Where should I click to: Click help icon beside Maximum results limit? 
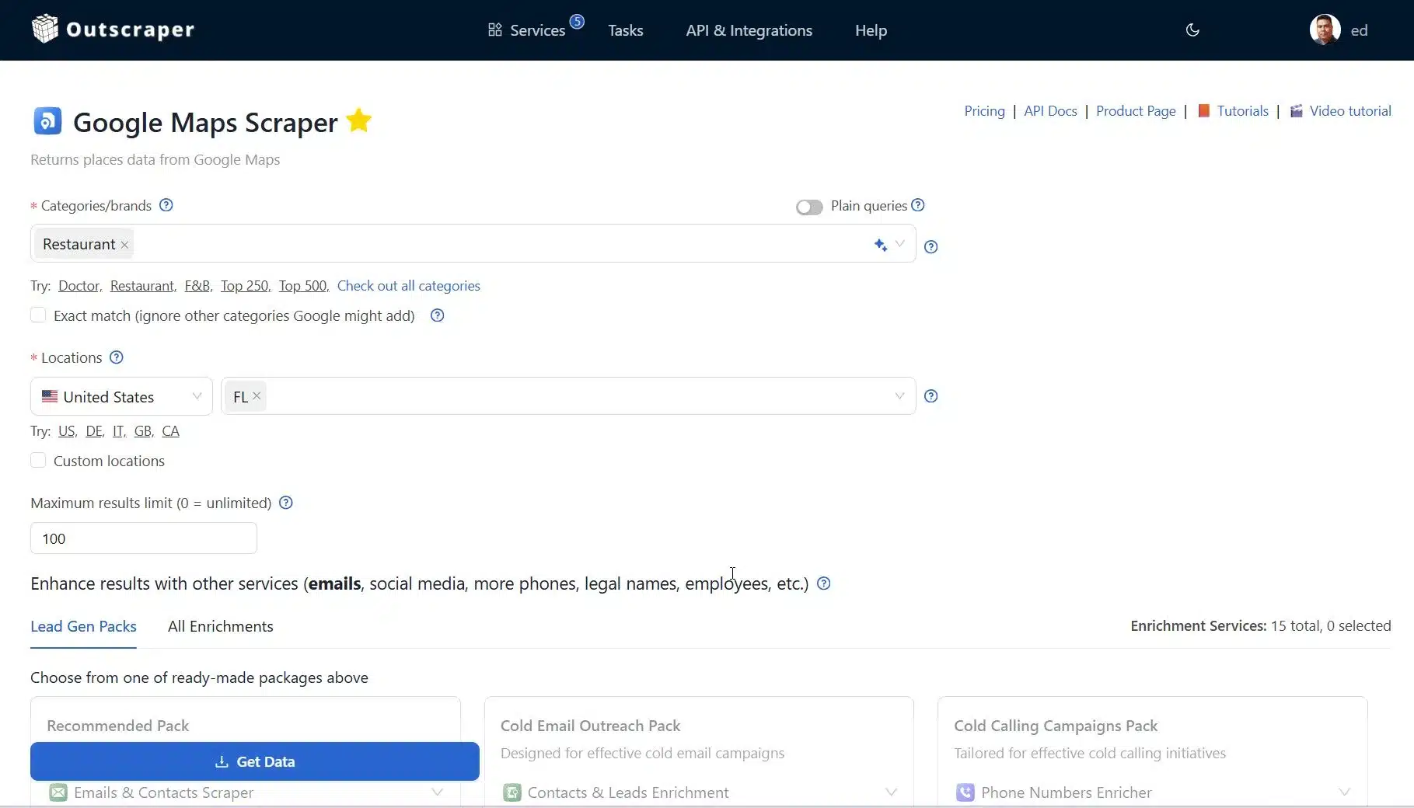point(286,503)
